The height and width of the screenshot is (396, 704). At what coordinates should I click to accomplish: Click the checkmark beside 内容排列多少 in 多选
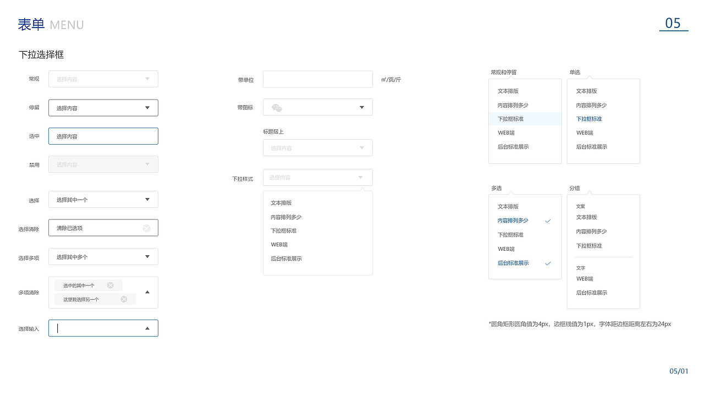pyautogui.click(x=548, y=221)
